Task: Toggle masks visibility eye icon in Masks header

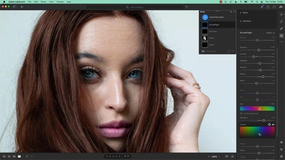Action: pos(231,12)
